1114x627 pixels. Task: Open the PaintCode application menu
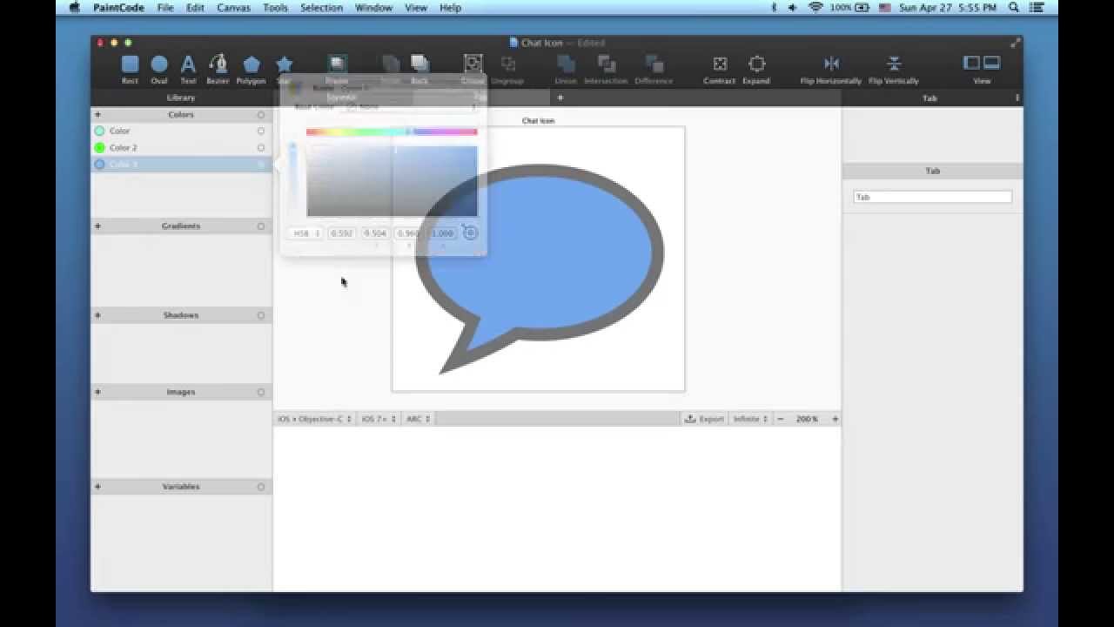[x=118, y=7]
